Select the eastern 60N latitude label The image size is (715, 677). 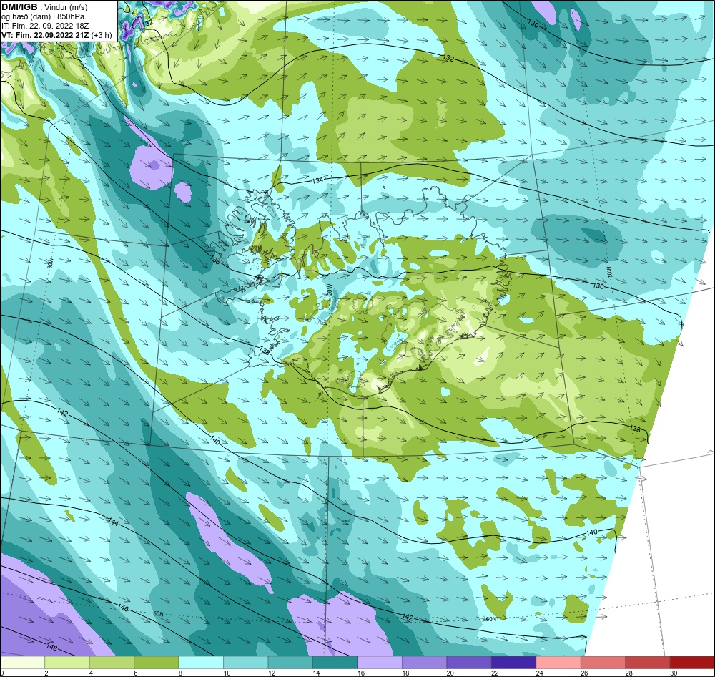pyautogui.click(x=490, y=619)
